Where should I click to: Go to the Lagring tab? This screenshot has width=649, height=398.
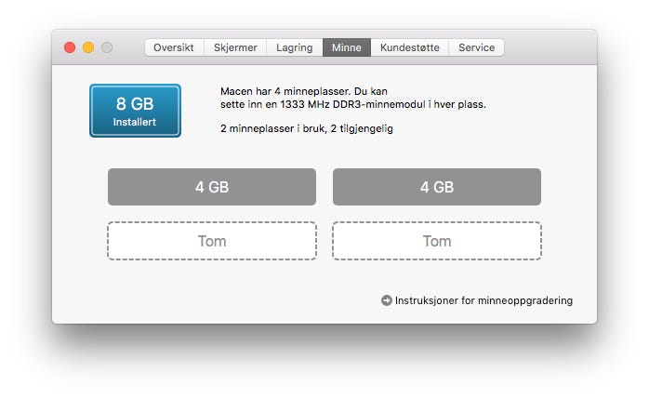(294, 47)
